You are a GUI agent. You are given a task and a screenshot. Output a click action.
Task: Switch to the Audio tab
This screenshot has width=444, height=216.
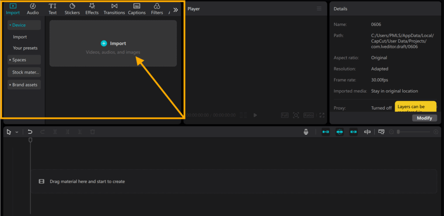[x=33, y=9]
